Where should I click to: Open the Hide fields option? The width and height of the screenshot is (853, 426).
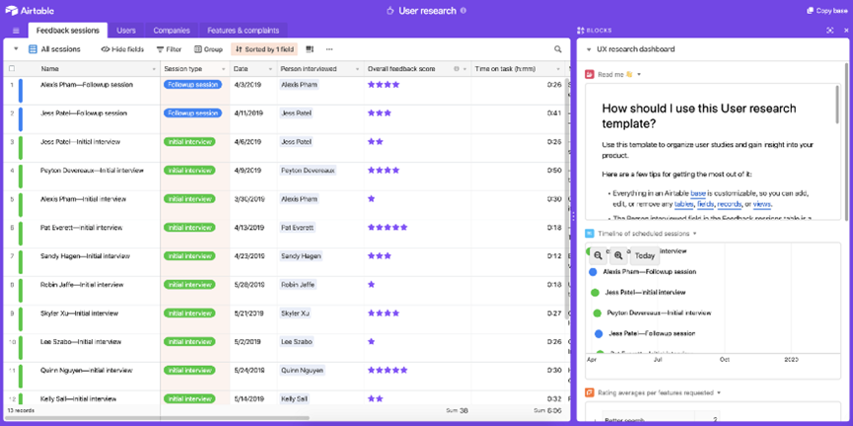pyautogui.click(x=122, y=49)
